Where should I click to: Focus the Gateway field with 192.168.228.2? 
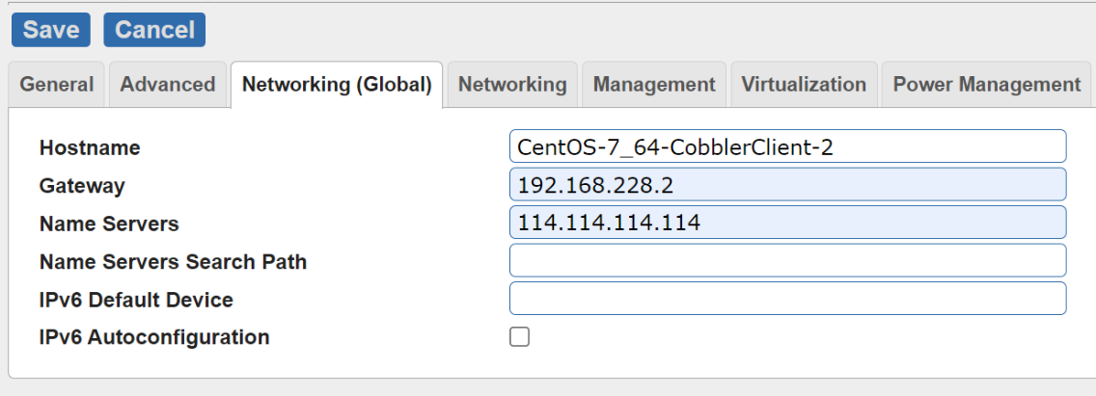787,184
